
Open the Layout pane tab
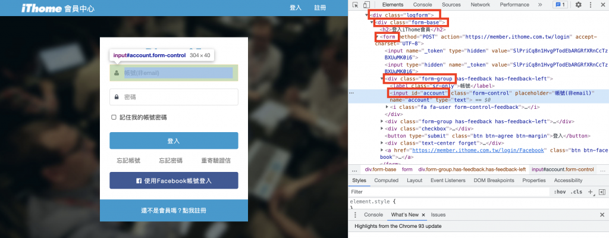coord(415,180)
